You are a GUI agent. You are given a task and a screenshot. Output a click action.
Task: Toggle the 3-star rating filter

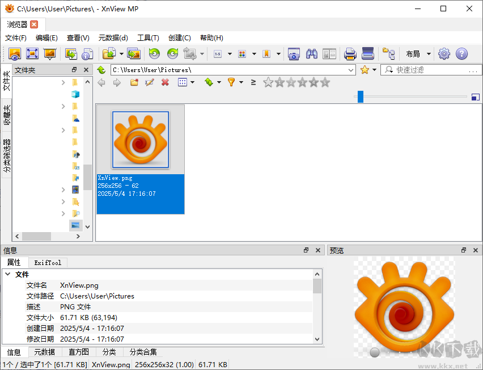[302, 82]
